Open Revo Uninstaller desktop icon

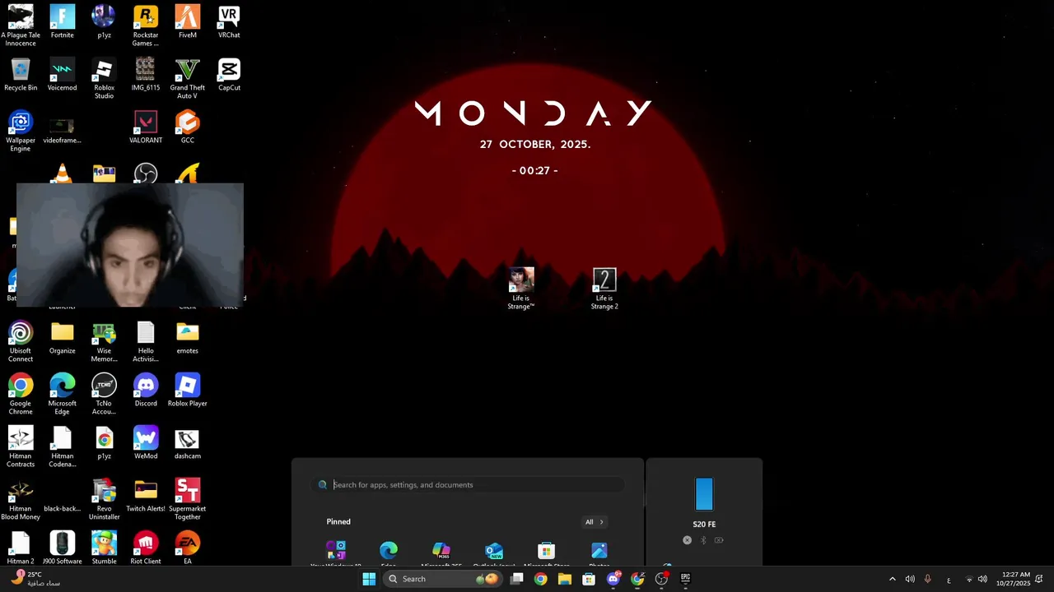[104, 499]
